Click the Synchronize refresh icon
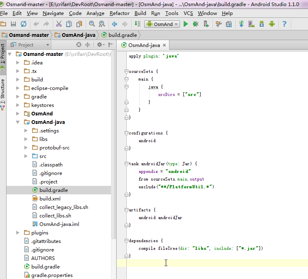The height and width of the screenshot is (279, 308). pos(23,24)
